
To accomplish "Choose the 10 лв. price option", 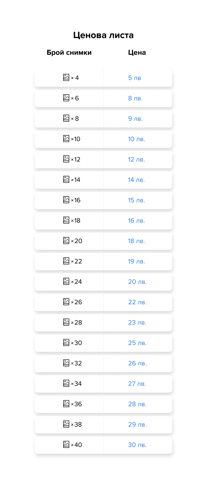I will pyautogui.click(x=136, y=139).
